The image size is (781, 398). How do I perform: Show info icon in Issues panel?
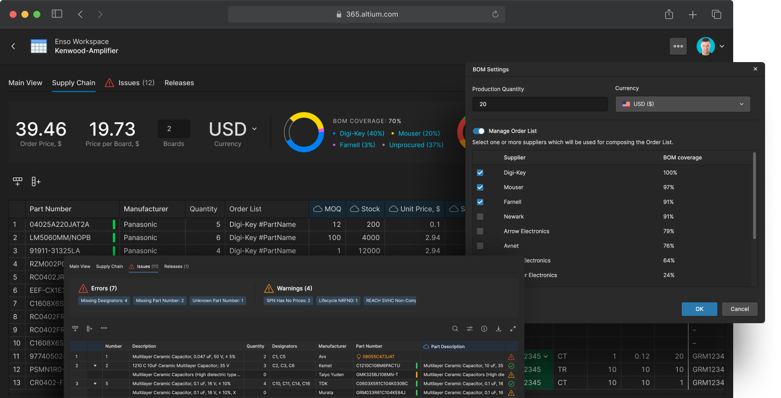(484, 328)
